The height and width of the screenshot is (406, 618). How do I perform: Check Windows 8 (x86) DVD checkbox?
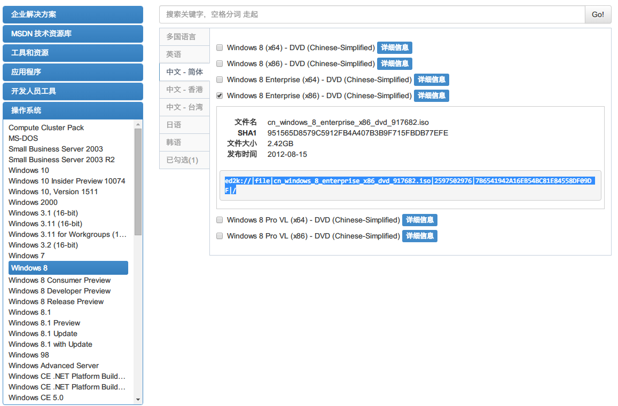220,64
